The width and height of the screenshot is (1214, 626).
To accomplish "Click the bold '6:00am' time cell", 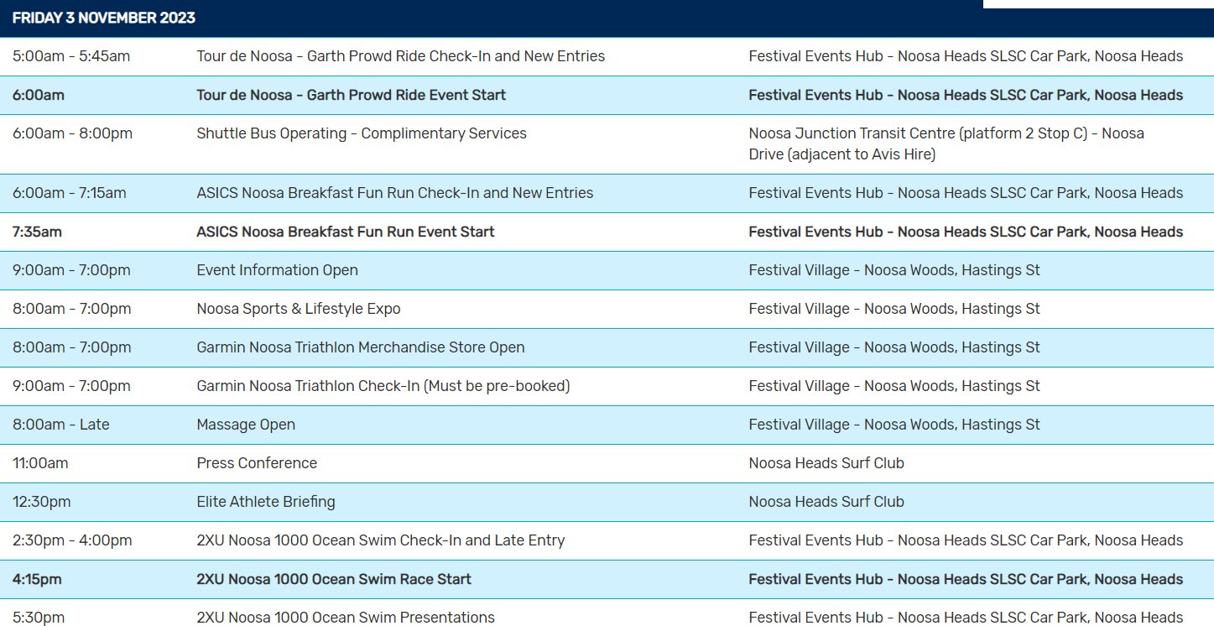I will click(39, 95).
